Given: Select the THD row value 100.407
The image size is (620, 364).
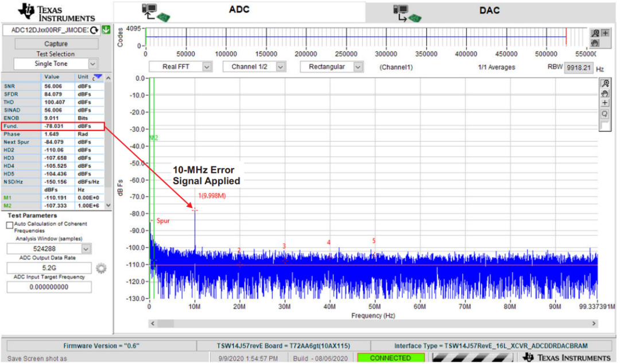Looking at the screenshot, I should 58,102.
